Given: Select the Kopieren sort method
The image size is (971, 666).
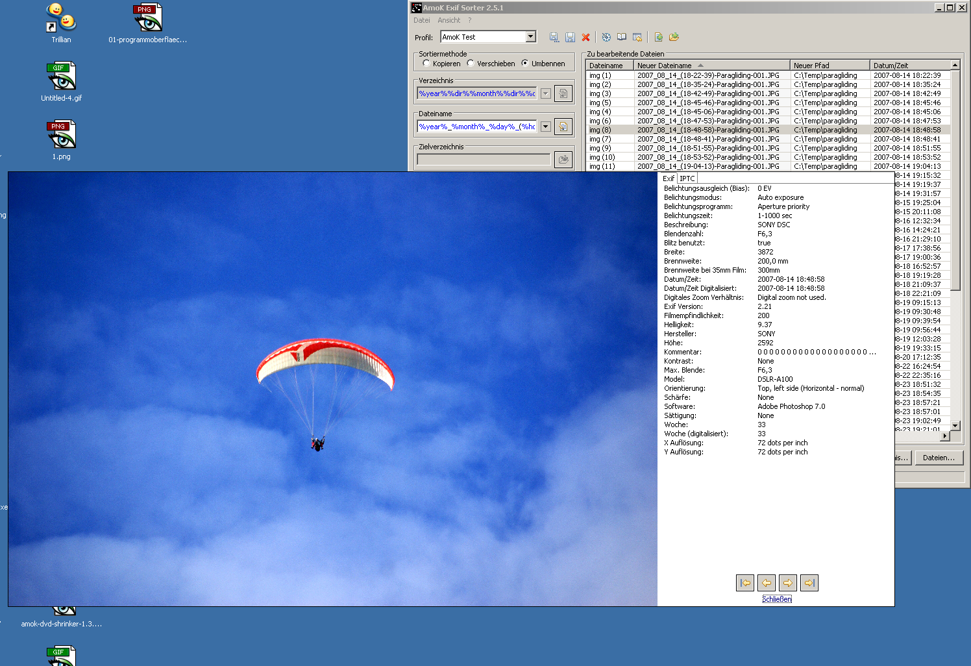Looking at the screenshot, I should (427, 64).
